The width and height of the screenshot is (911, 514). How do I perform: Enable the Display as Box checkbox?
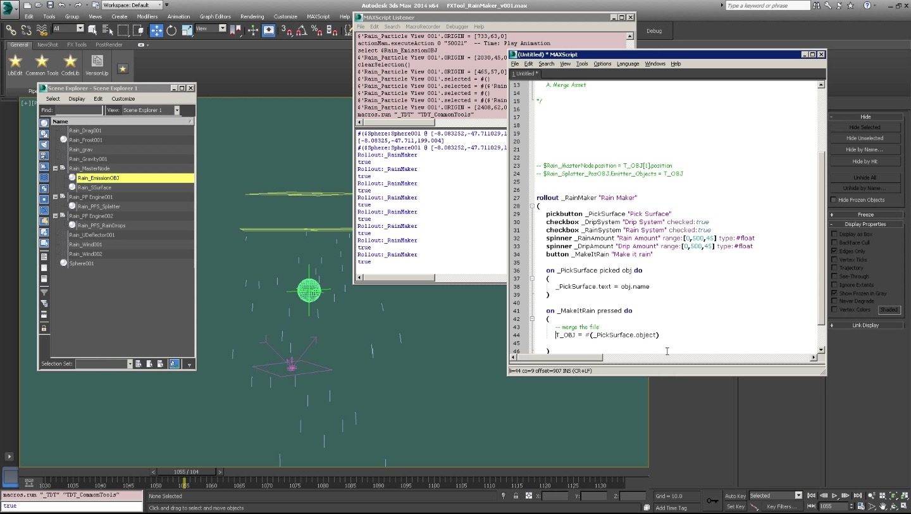point(834,234)
